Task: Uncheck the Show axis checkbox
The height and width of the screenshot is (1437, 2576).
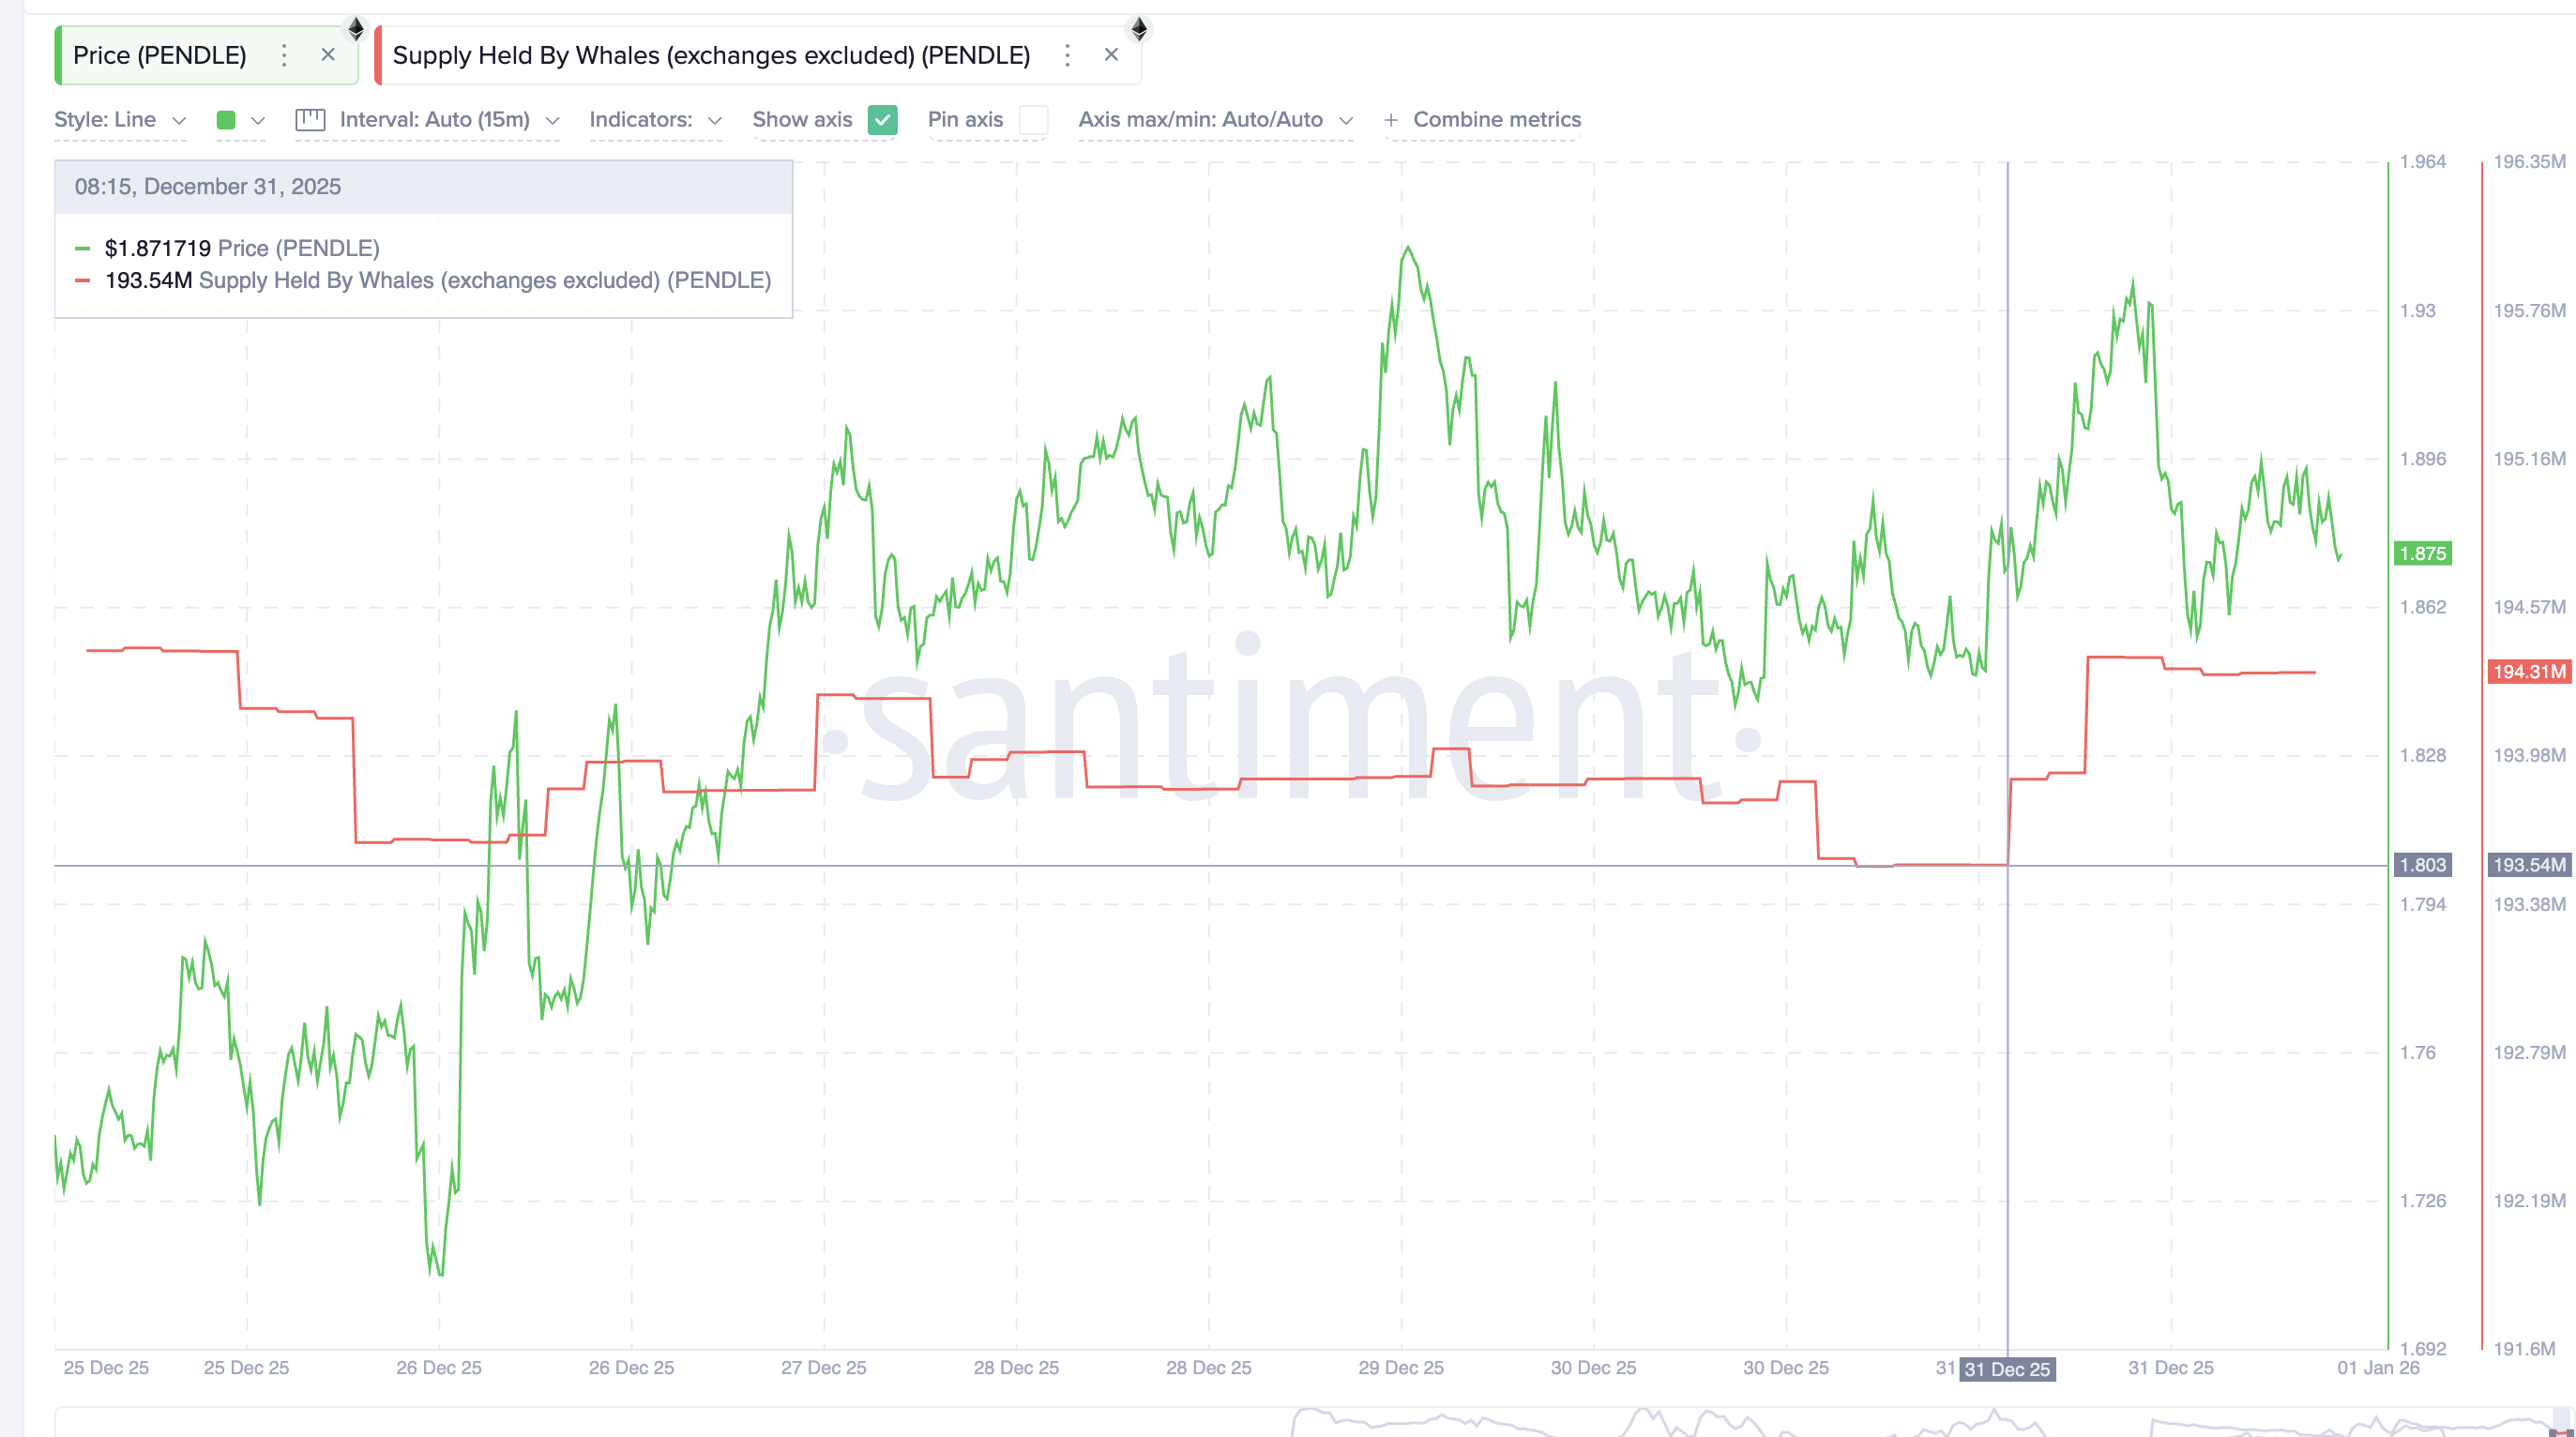Action: click(x=881, y=120)
